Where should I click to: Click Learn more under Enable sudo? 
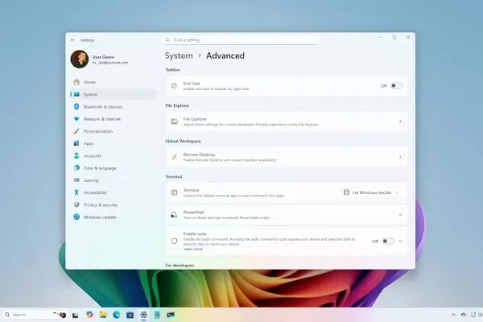[x=193, y=249]
